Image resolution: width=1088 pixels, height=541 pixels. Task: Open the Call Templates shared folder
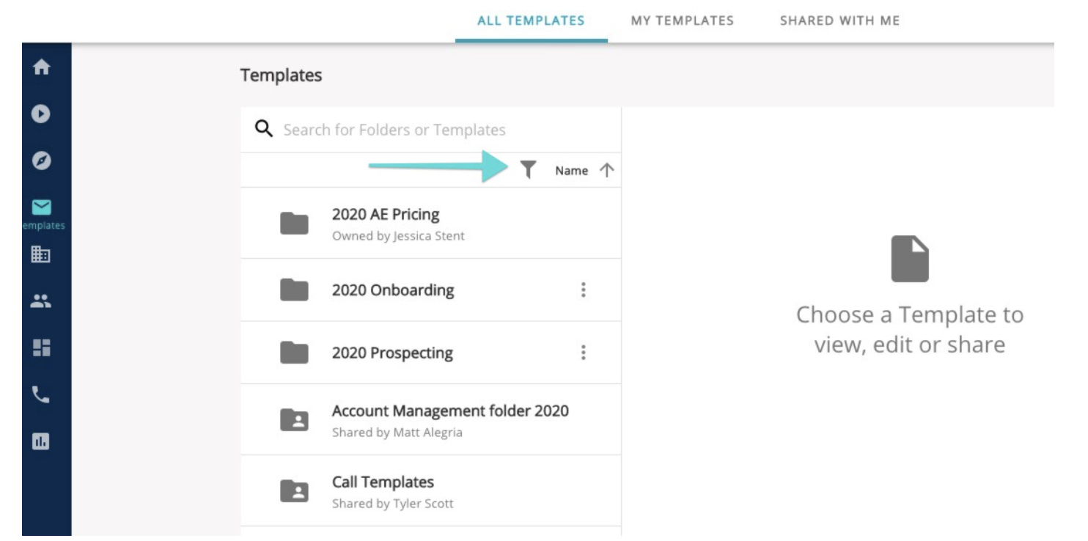(430, 490)
